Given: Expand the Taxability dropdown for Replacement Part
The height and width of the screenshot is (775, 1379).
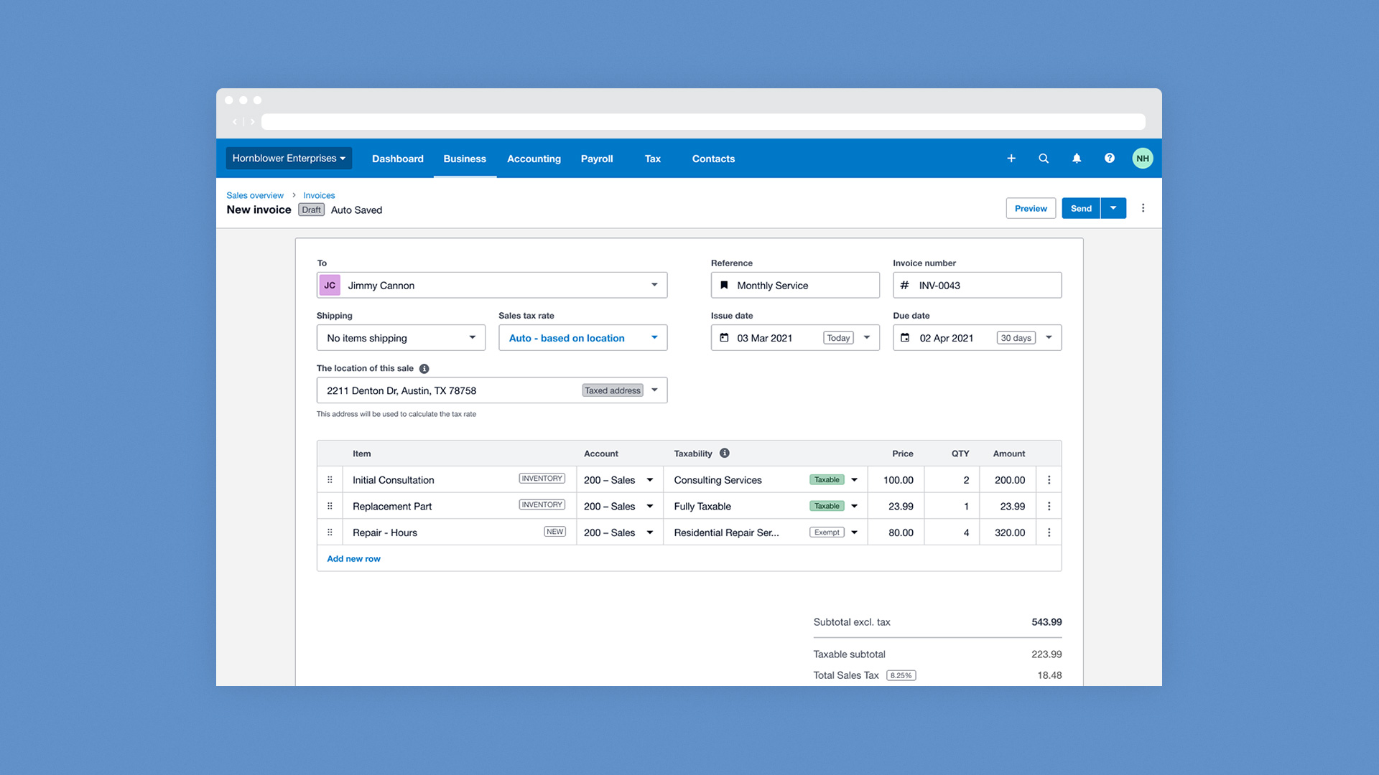Looking at the screenshot, I should 854,506.
